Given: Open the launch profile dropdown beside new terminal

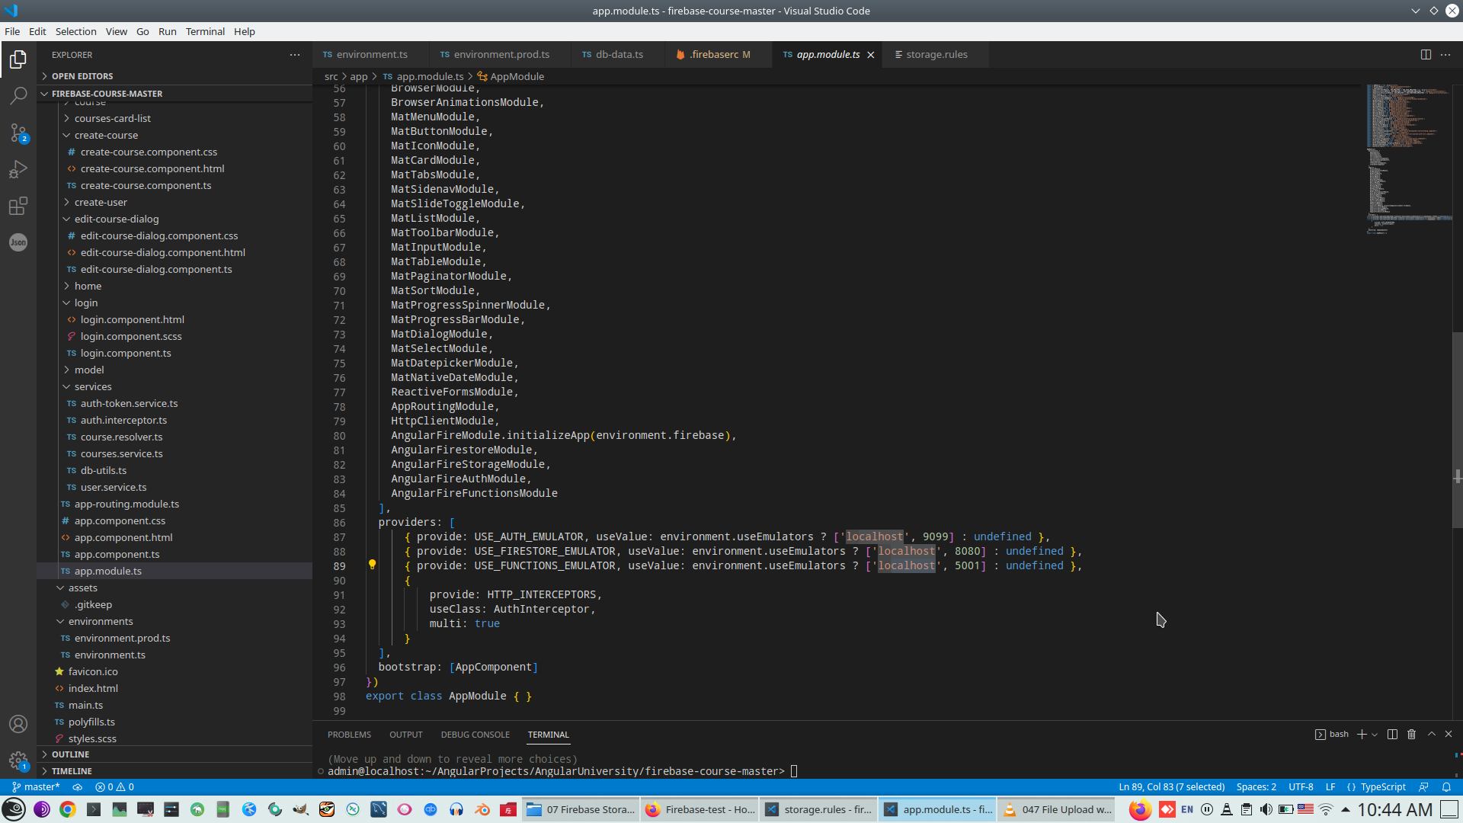Looking at the screenshot, I should 1375,735.
